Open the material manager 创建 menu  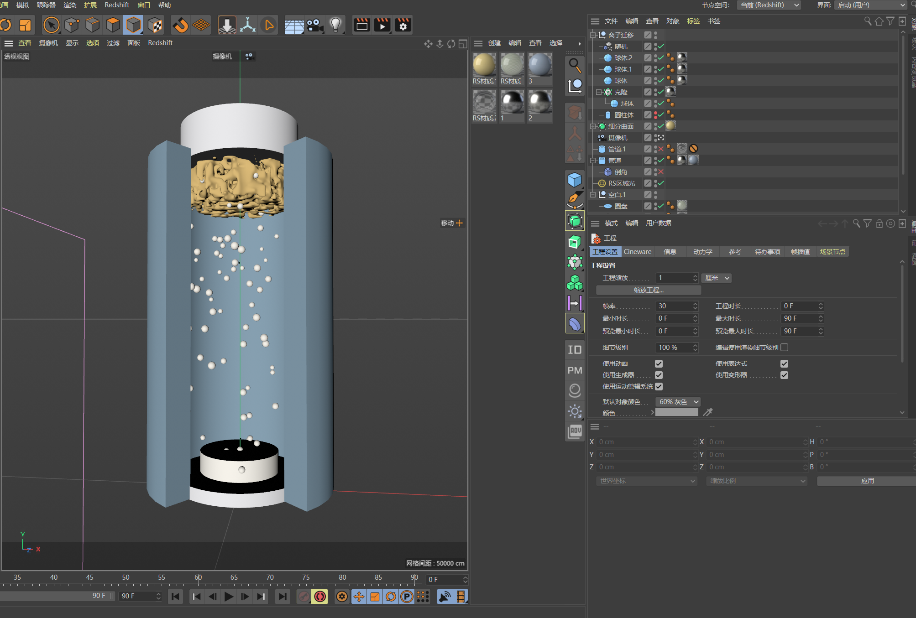pos(494,43)
